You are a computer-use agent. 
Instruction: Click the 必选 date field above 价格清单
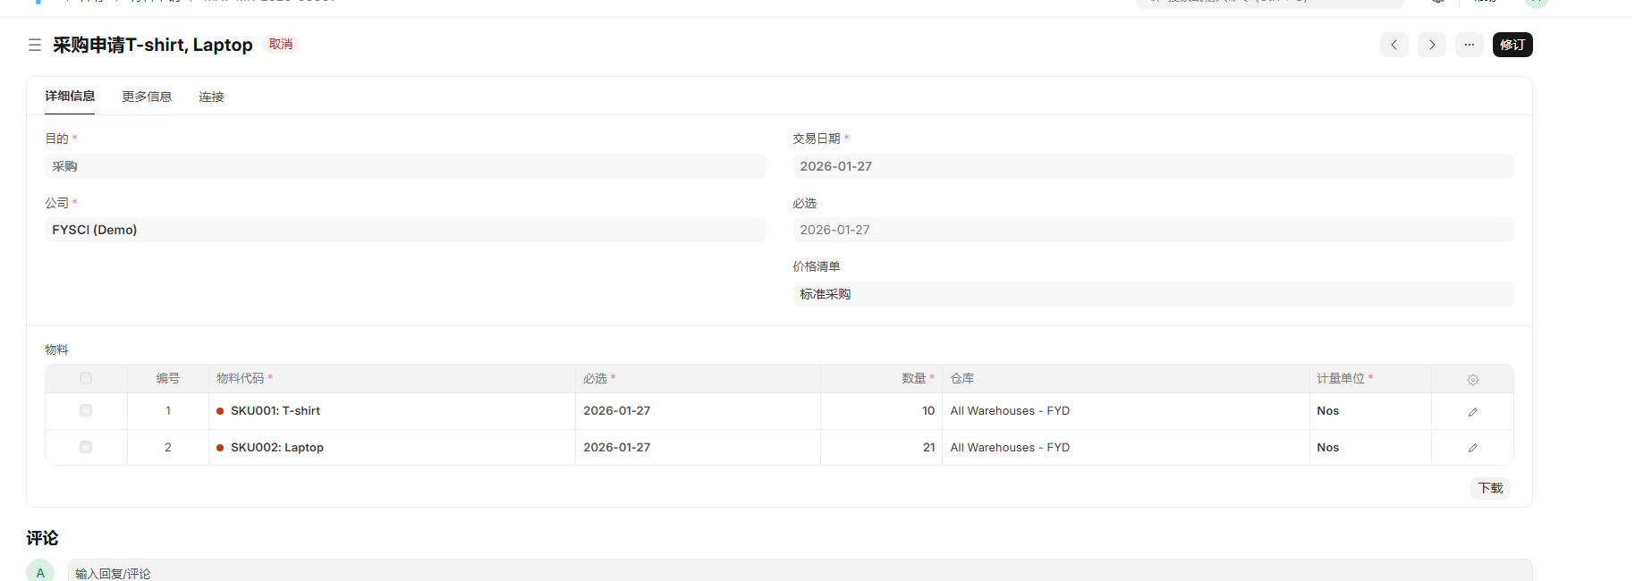[1153, 230]
